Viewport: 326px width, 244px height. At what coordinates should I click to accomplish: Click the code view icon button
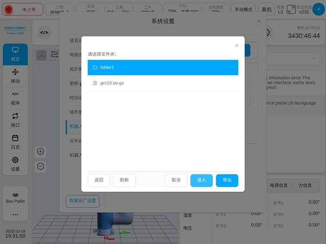pos(44,32)
